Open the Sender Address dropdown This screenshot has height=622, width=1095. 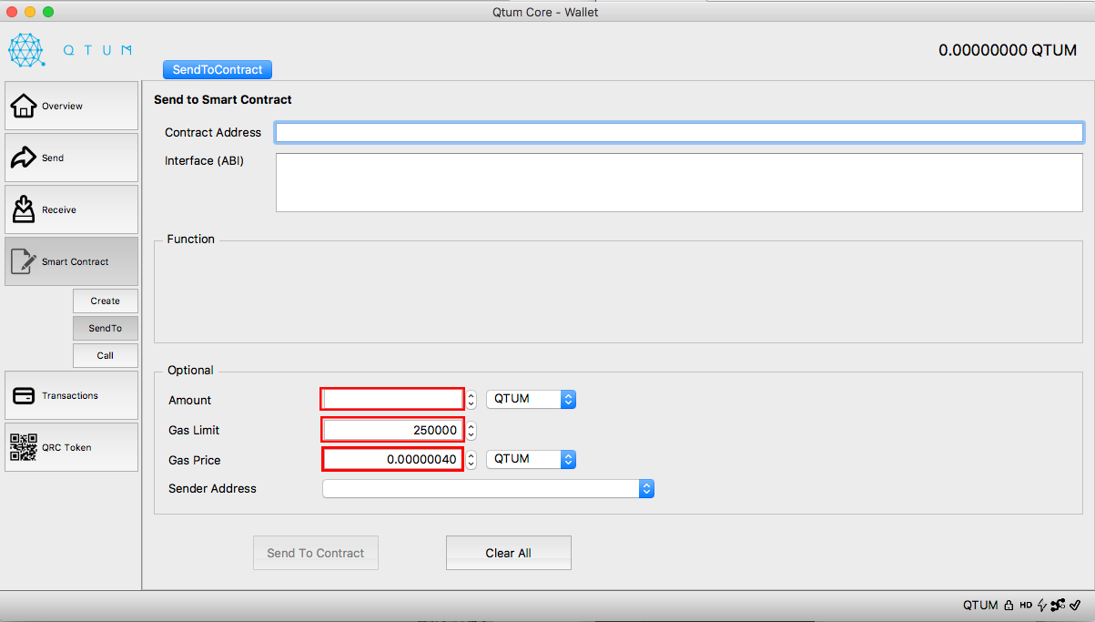(x=489, y=489)
